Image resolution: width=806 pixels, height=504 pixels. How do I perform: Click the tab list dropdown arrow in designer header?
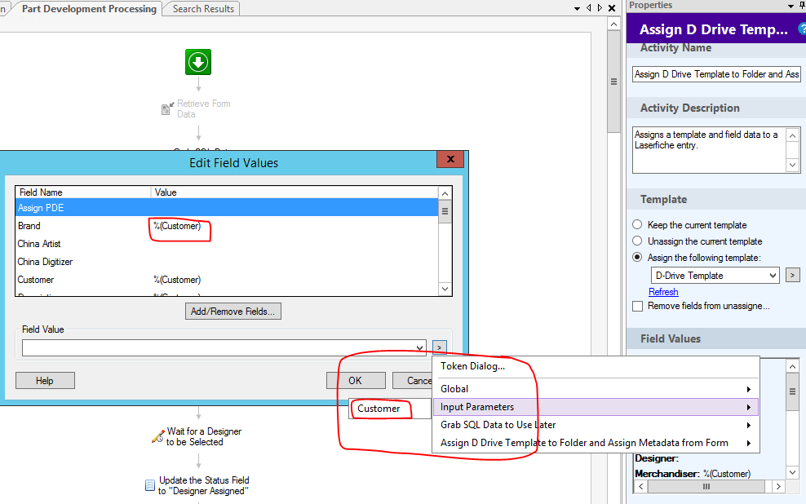point(578,9)
